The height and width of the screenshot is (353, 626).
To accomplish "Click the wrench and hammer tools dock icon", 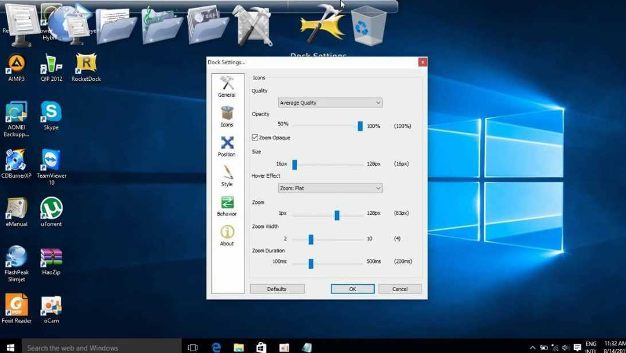I will point(252,26).
